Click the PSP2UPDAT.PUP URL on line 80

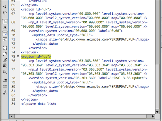[x=100, y=87]
